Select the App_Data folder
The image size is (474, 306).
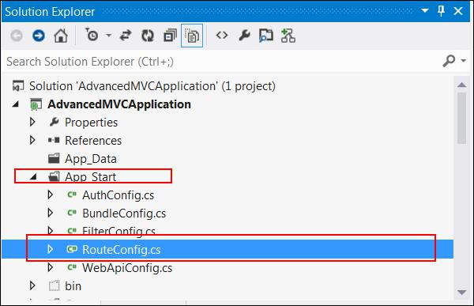91,159
